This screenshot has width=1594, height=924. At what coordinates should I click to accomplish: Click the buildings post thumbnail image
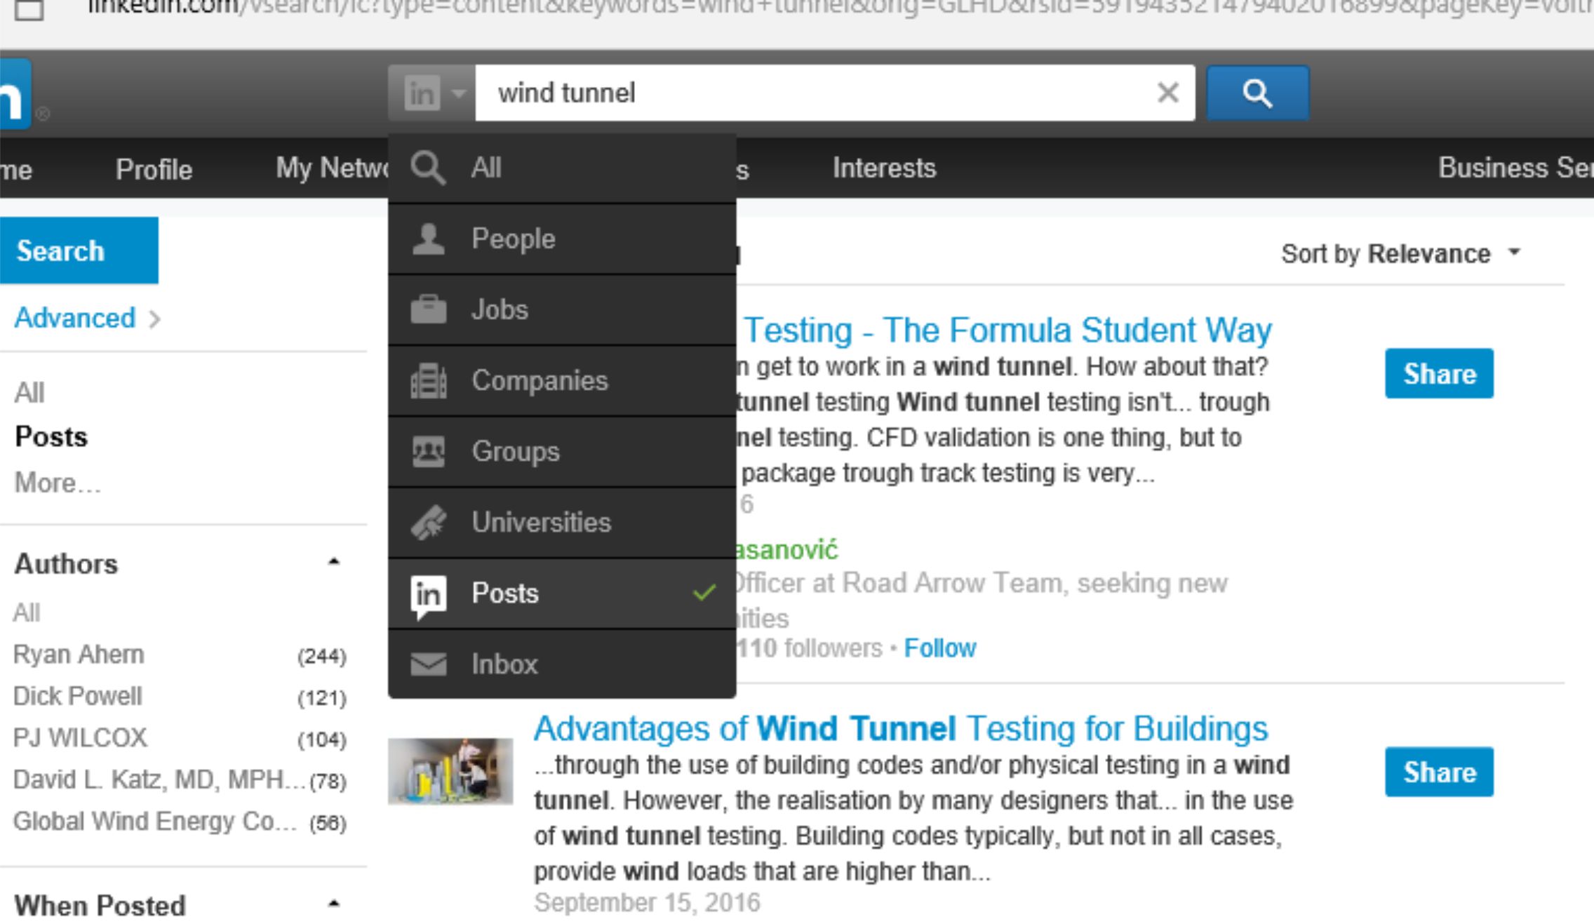pos(450,771)
